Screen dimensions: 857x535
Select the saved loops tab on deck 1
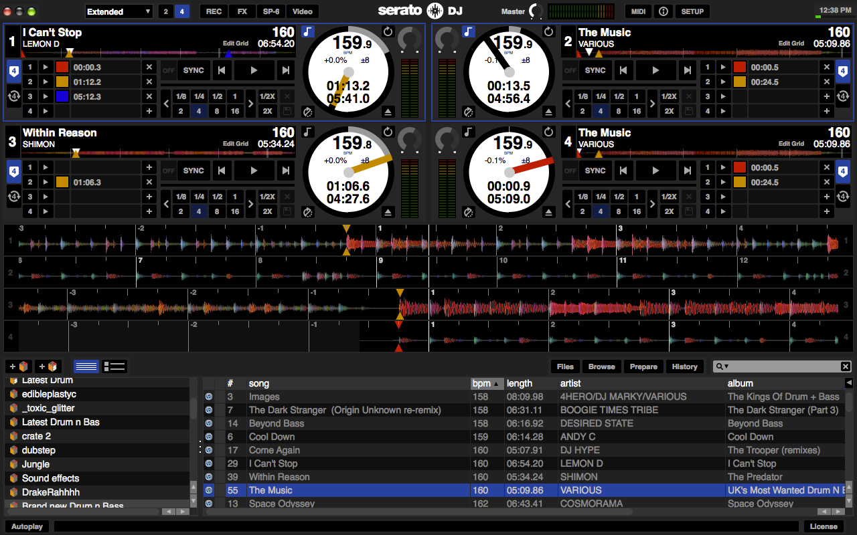point(13,96)
